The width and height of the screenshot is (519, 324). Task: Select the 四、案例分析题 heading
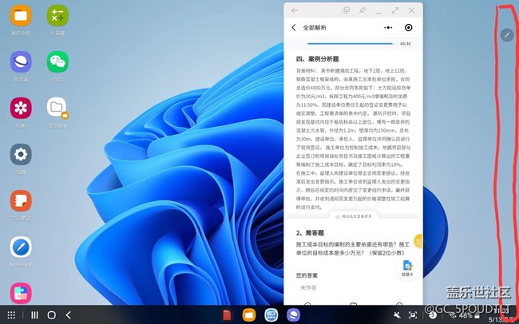pos(318,59)
